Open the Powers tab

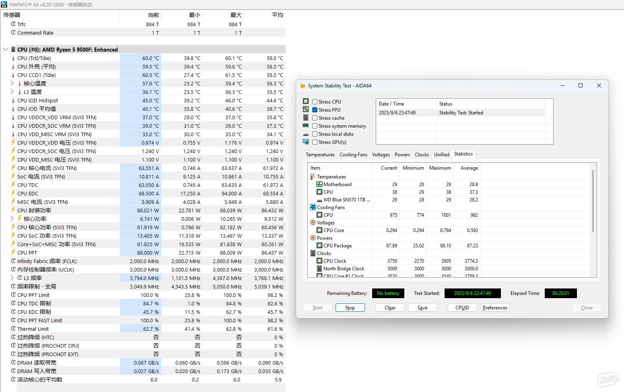(402, 155)
